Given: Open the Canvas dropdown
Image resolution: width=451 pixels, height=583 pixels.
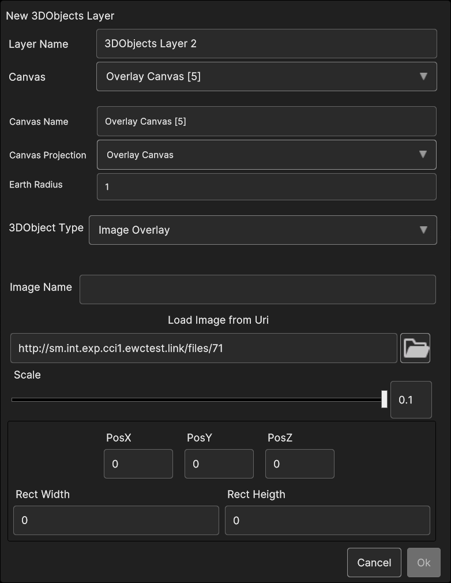Looking at the screenshot, I should (266, 77).
